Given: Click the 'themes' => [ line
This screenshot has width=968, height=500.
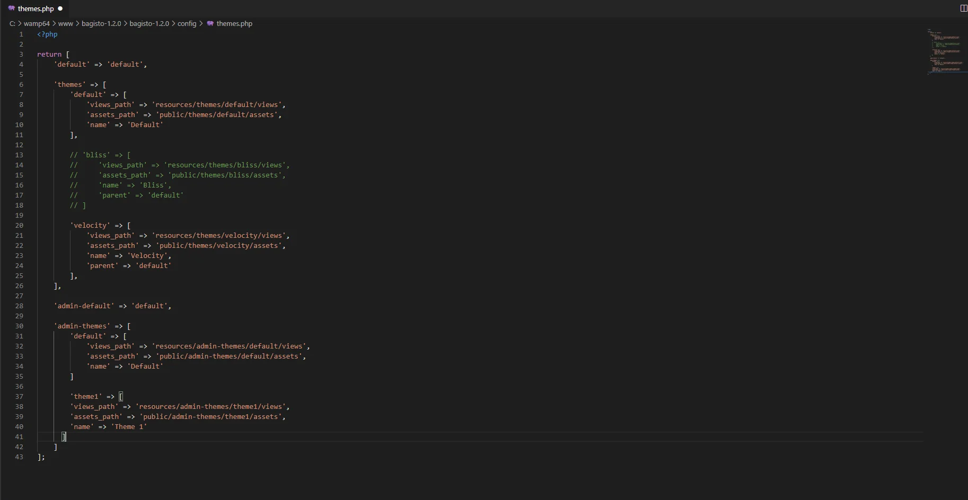Looking at the screenshot, I should [x=80, y=85].
